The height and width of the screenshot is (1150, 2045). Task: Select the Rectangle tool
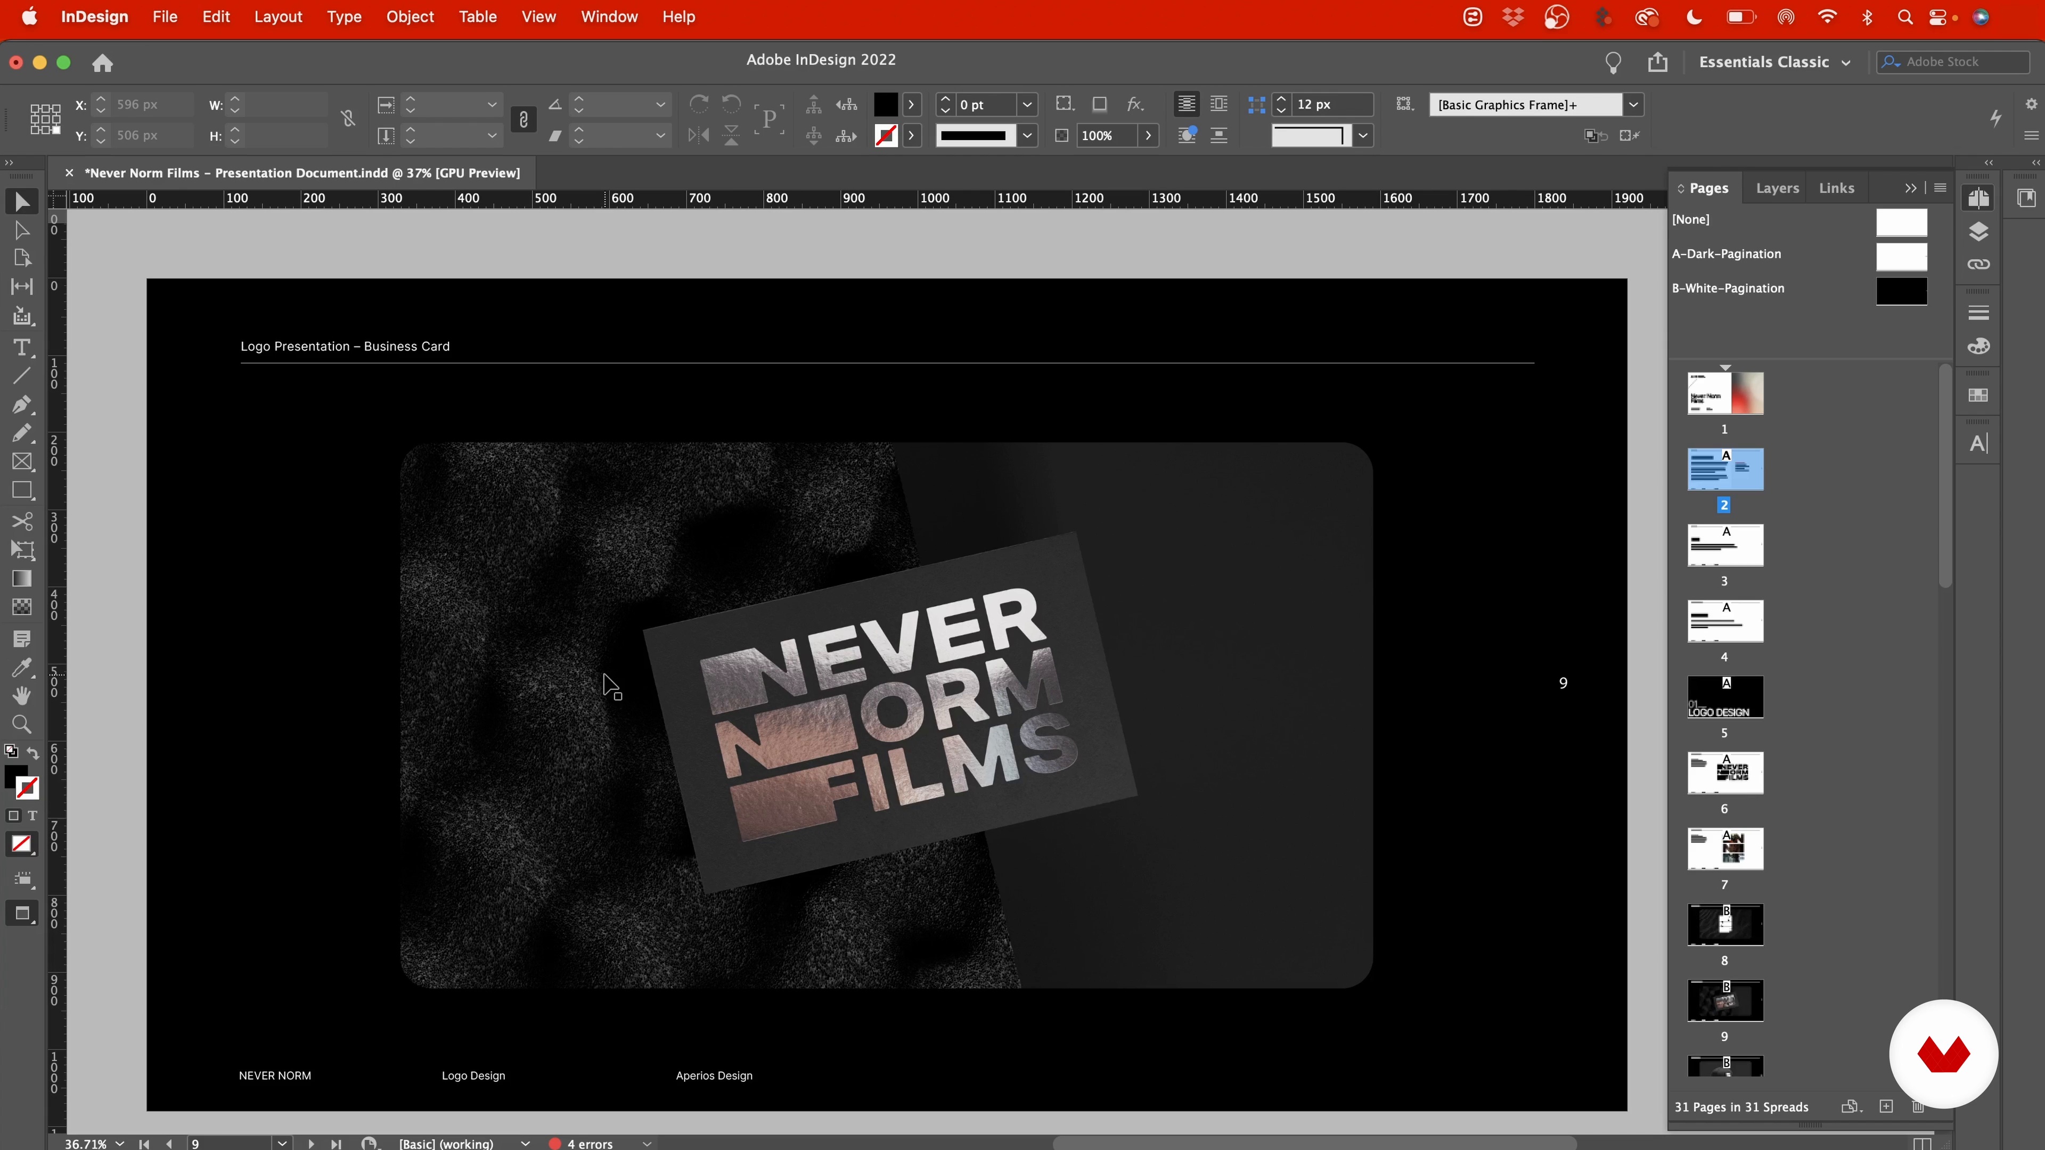tap(21, 490)
